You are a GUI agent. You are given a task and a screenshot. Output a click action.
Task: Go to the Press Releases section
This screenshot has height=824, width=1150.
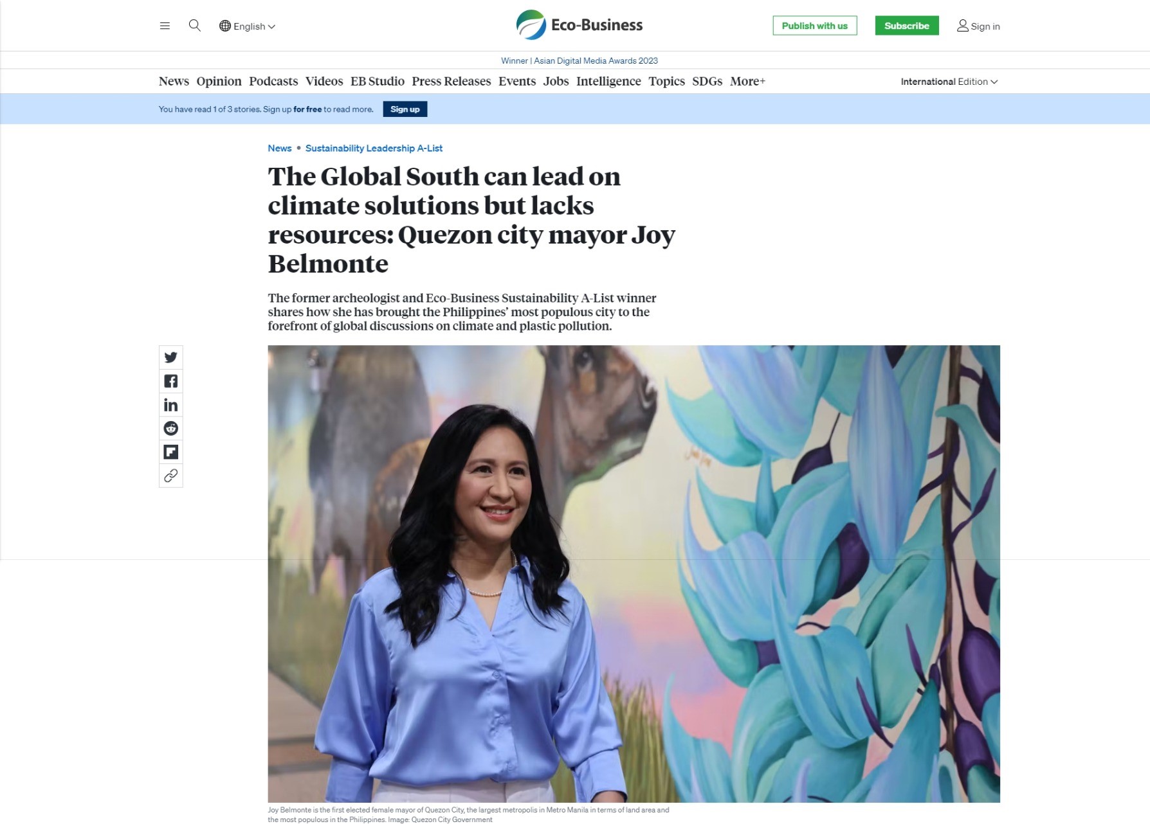[x=451, y=82]
